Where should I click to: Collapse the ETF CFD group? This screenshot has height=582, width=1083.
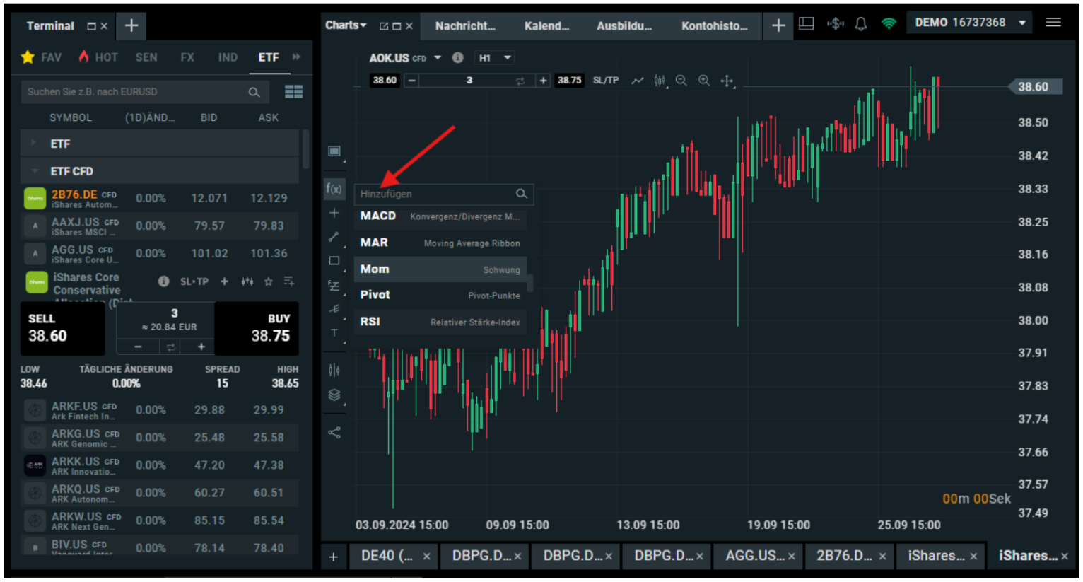point(33,170)
